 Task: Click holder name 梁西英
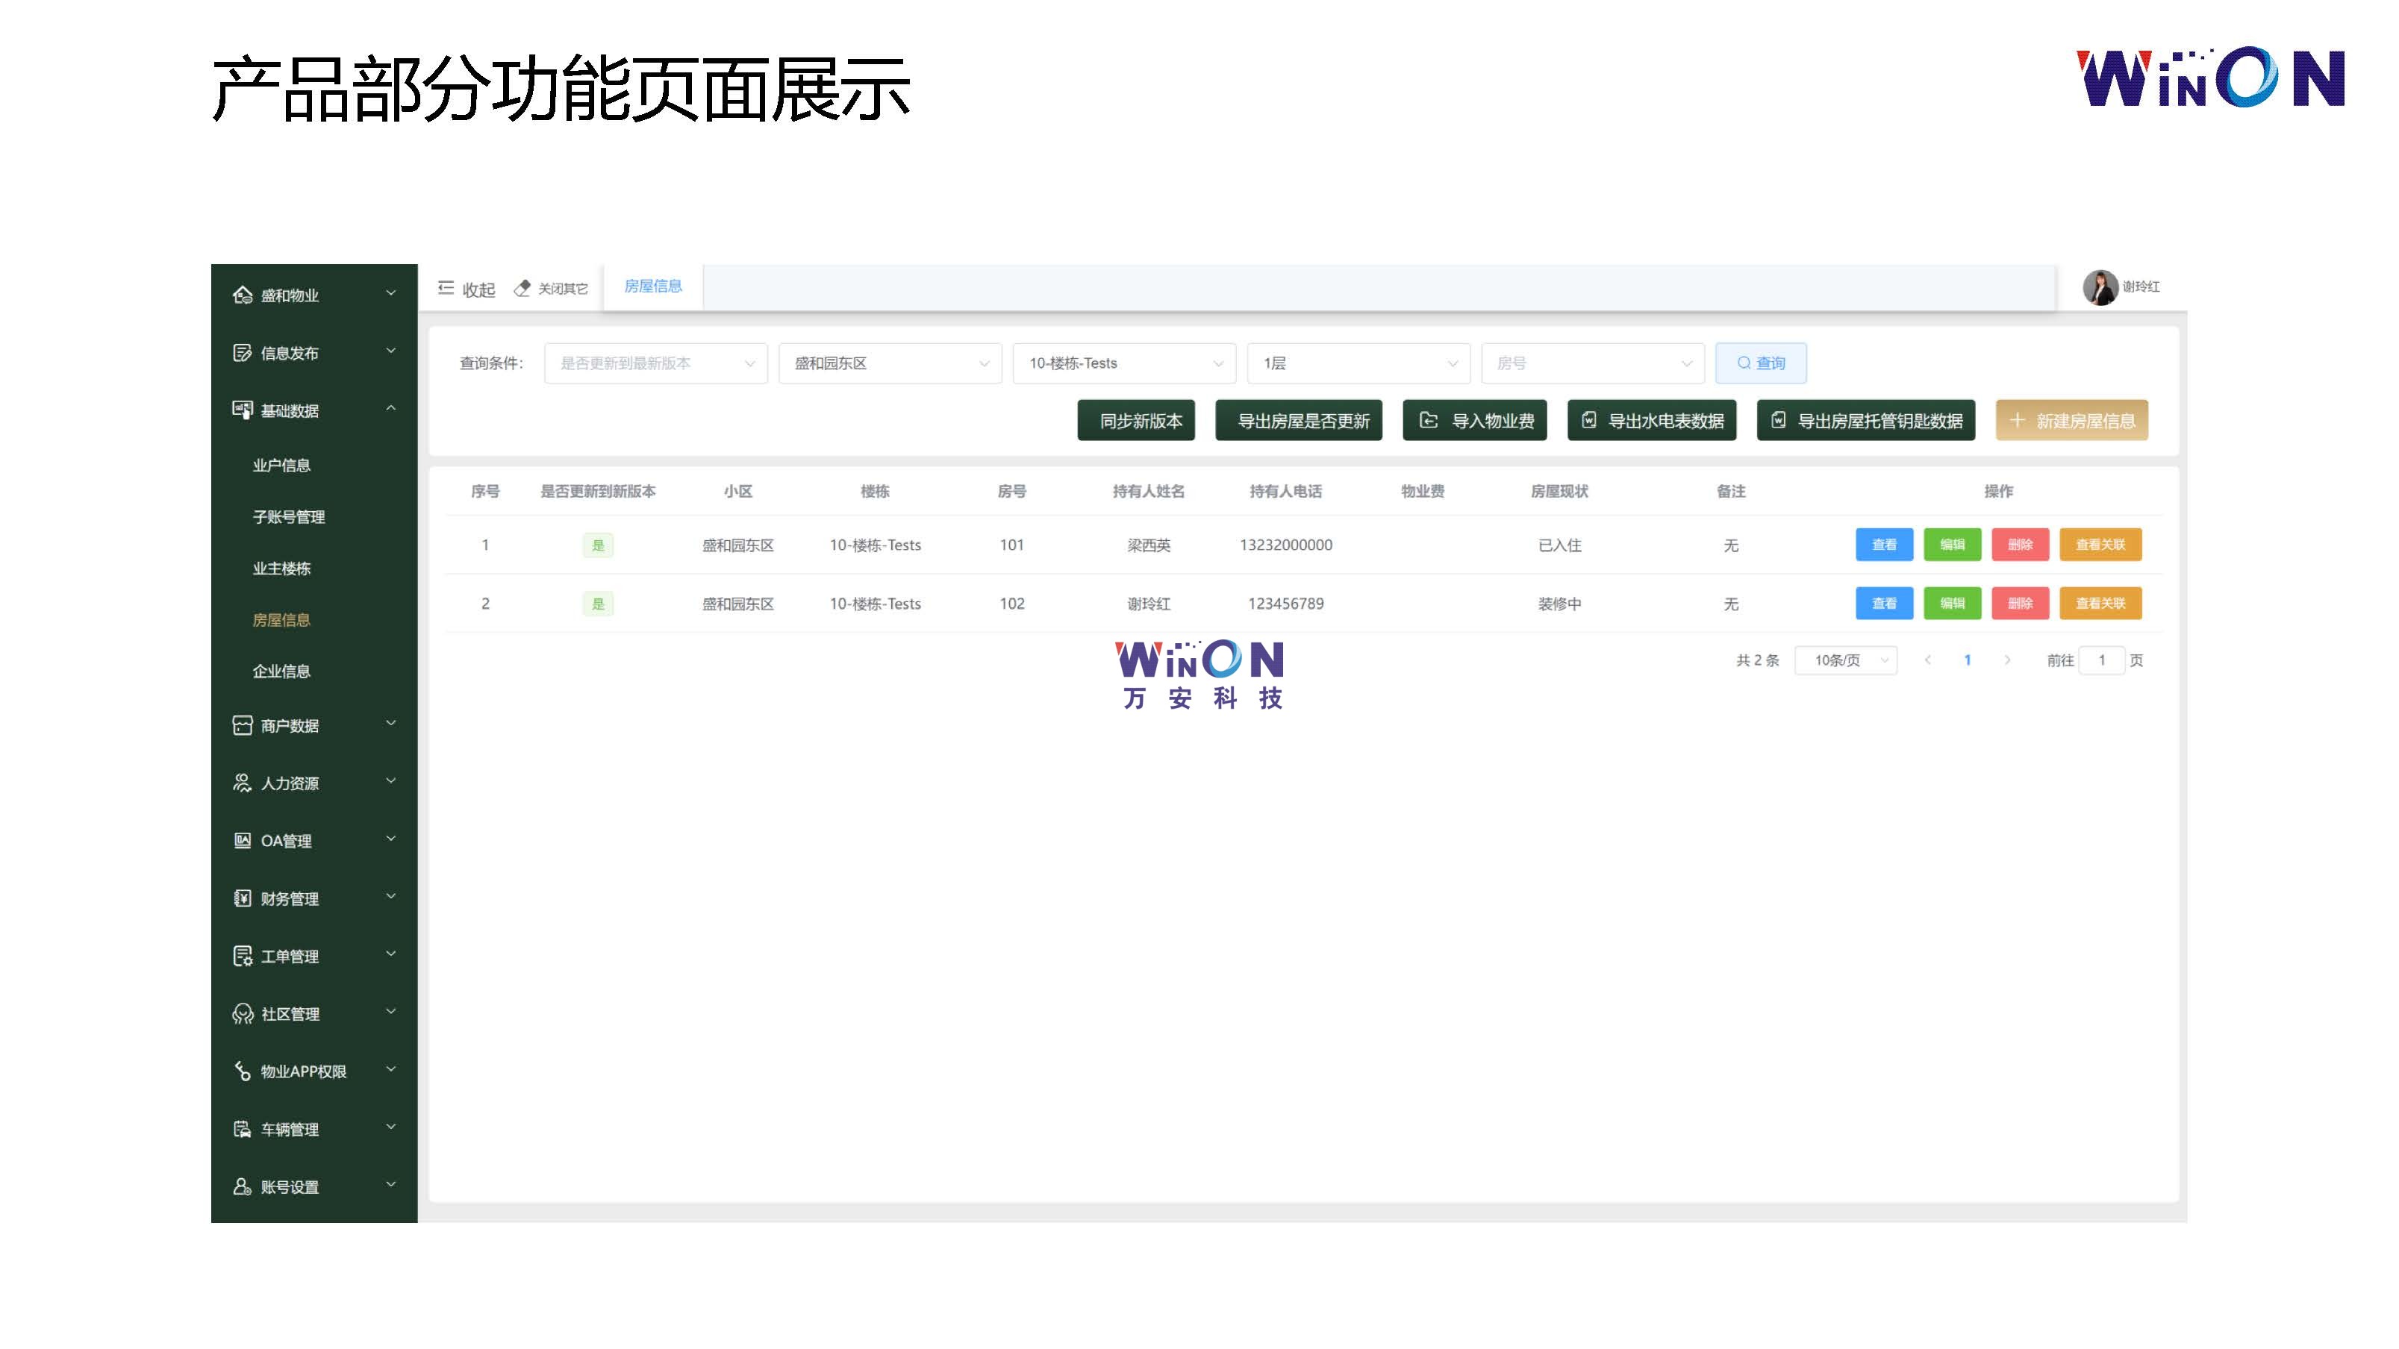1148,545
